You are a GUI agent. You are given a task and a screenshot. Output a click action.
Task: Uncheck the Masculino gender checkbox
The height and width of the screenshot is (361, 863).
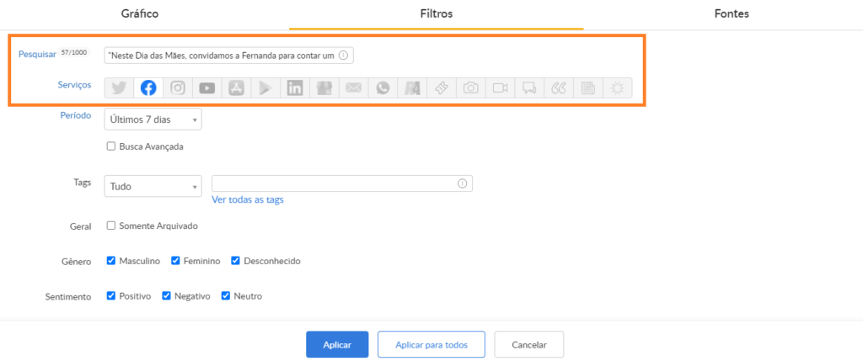(111, 261)
